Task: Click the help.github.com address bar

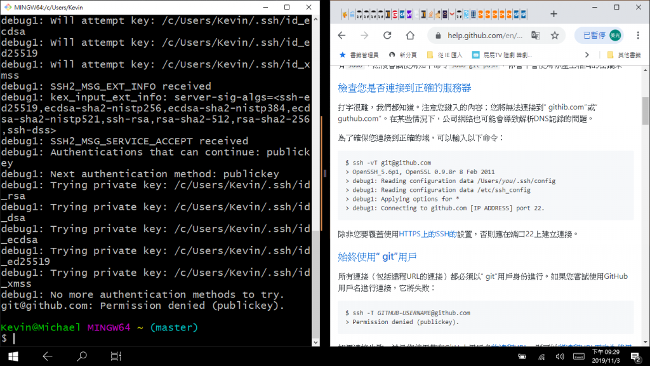Action: 484,36
